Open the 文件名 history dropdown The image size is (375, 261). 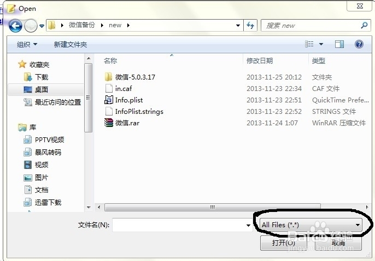249,225
